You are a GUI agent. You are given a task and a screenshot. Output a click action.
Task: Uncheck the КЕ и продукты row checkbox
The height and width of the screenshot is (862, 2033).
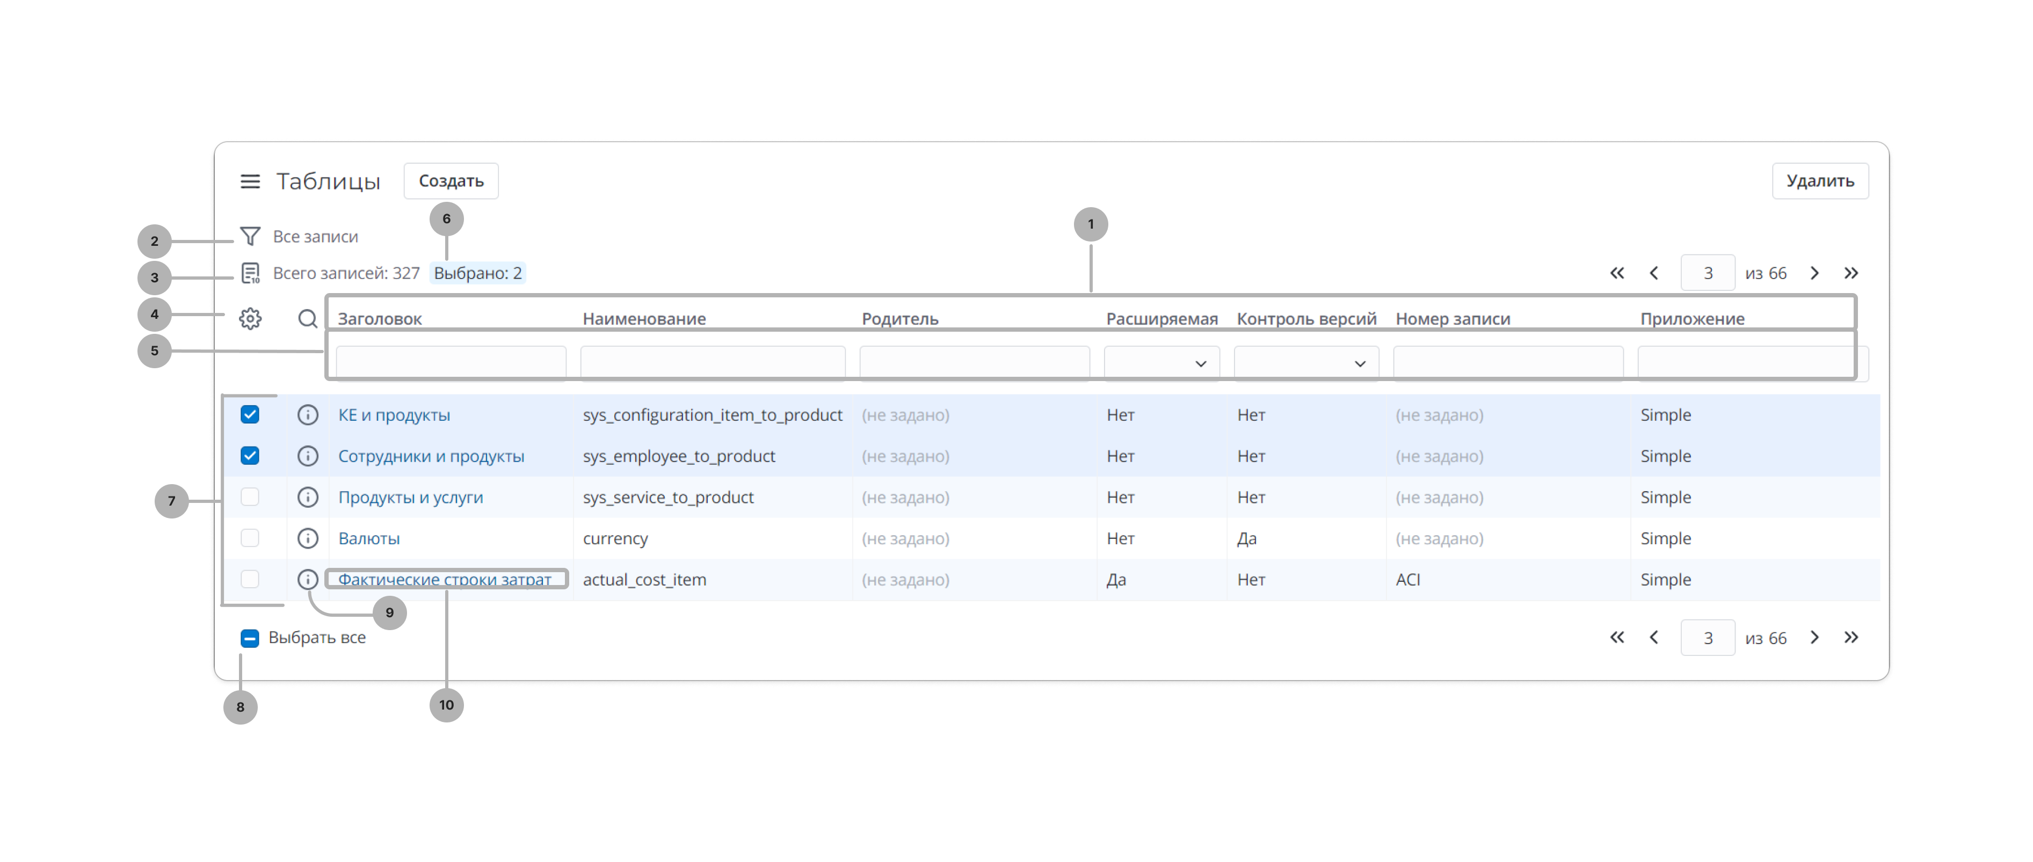[250, 415]
